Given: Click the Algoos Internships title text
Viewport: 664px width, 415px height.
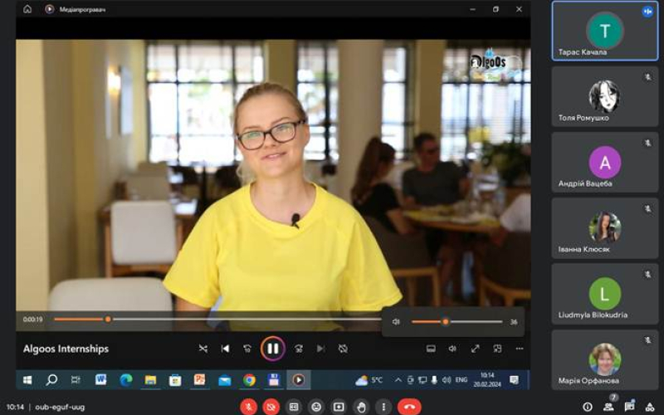Looking at the screenshot, I should click(66, 349).
